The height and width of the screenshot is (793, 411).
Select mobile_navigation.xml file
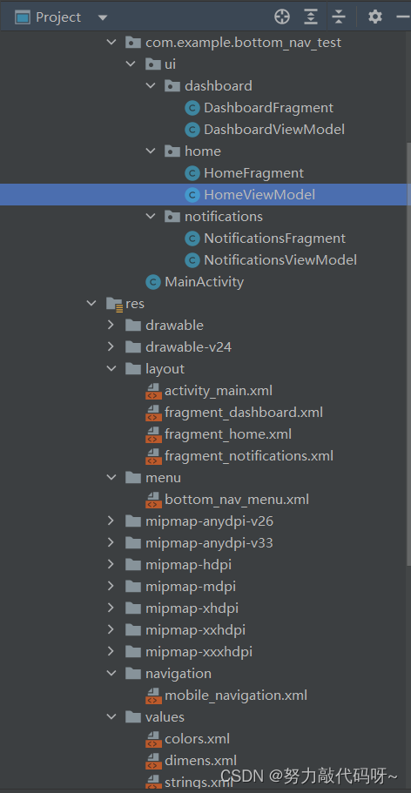coord(236,696)
